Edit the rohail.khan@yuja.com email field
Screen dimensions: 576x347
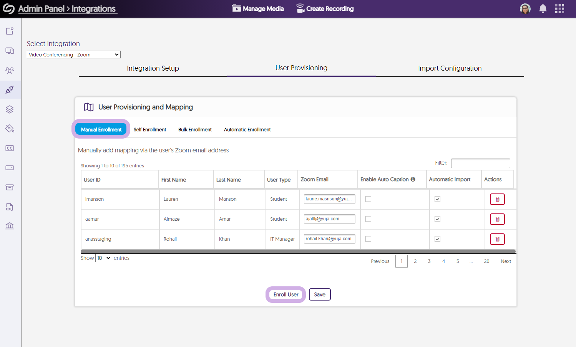point(329,239)
